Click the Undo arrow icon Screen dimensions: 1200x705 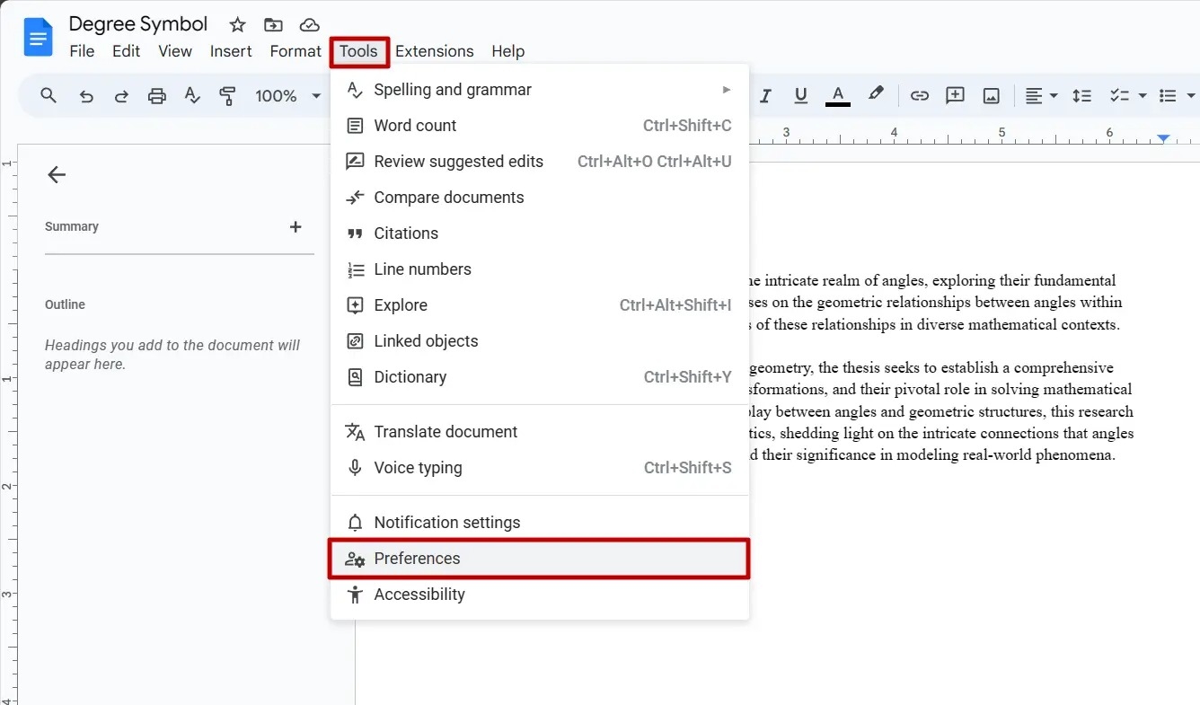pos(85,95)
